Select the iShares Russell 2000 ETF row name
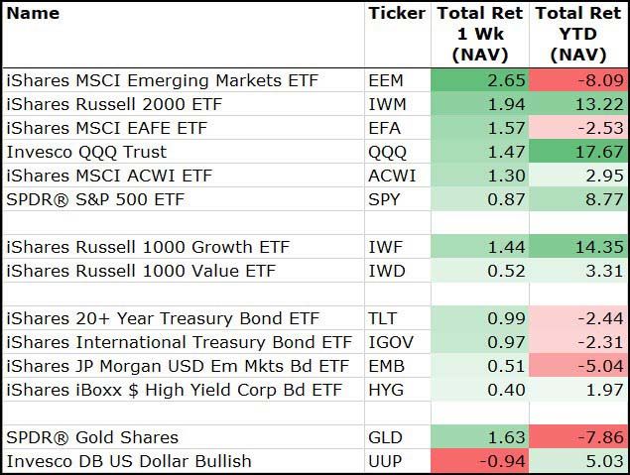Image resolution: width=630 pixels, height=475 pixels. pyautogui.click(x=115, y=105)
